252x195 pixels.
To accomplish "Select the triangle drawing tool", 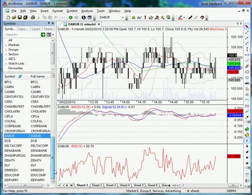I will click(x=247, y=89).
